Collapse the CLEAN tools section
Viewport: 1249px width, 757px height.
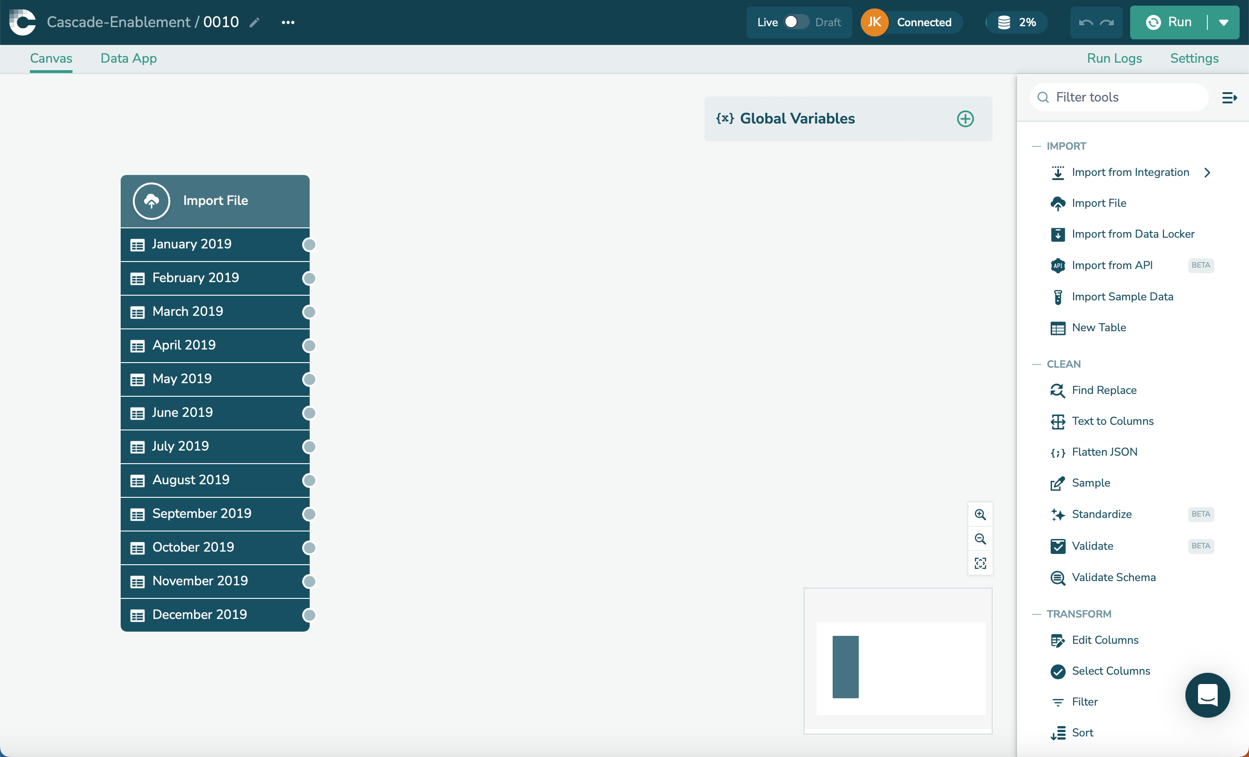(1036, 364)
